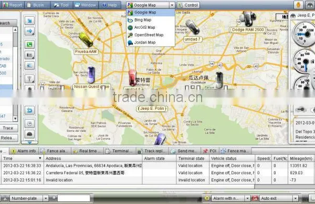Click the icon left of Number-plate combo

pyautogui.click(x=5, y=198)
